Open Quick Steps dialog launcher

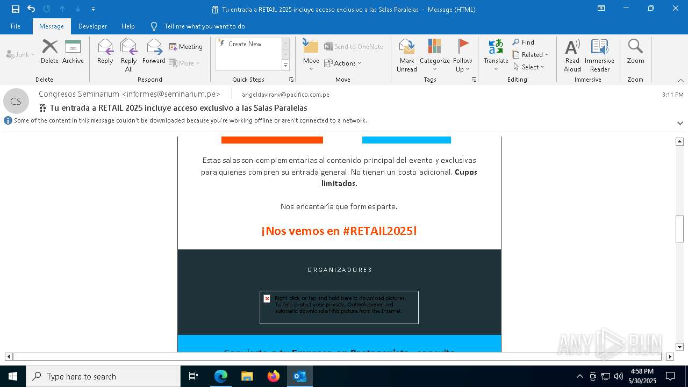pos(291,80)
